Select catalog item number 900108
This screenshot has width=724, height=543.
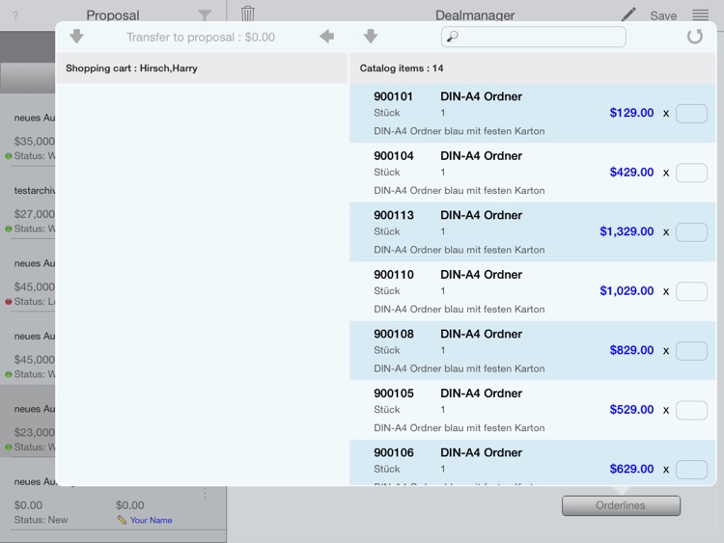(394, 334)
